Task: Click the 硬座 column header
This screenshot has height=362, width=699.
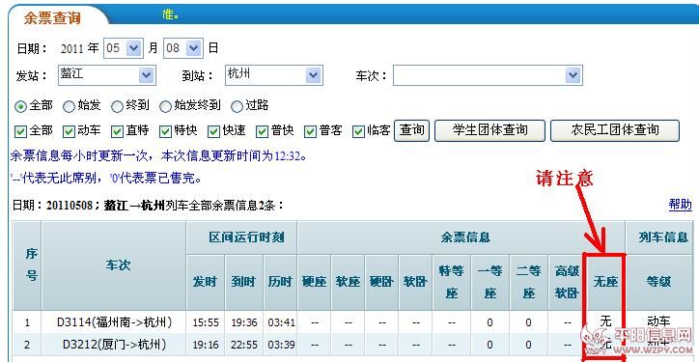Action: pos(315,282)
